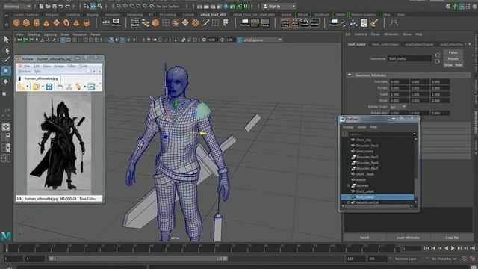Click the save icon in XnView toolbar
Screen dimensions: 478x269
49,87
